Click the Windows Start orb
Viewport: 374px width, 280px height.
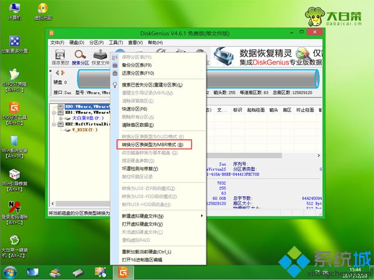click(10, 273)
